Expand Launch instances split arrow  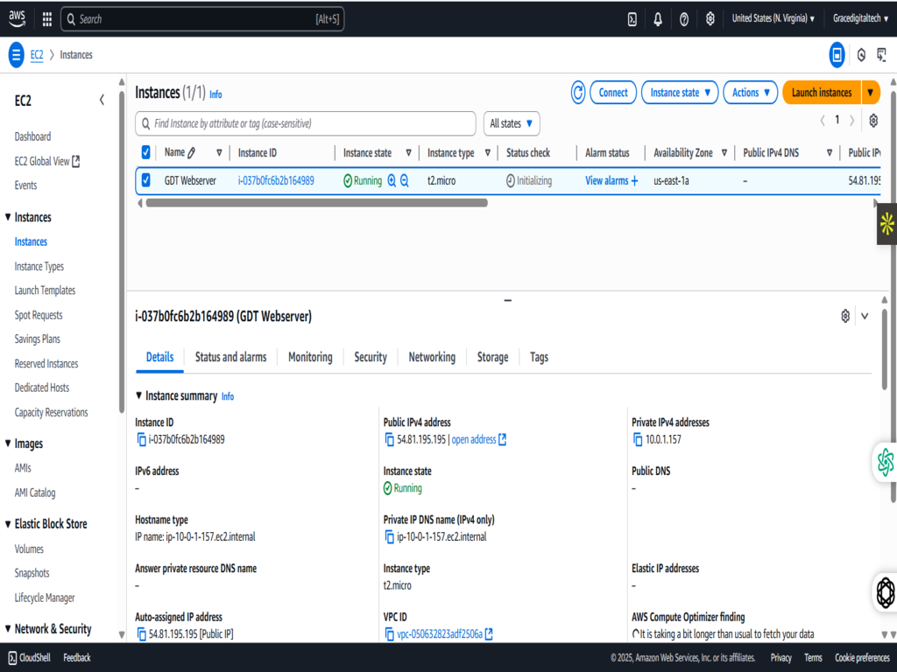[870, 93]
